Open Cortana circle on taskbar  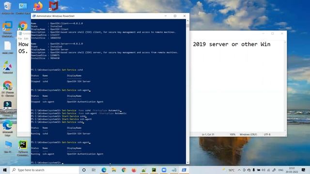pyautogui.click(x=84, y=170)
